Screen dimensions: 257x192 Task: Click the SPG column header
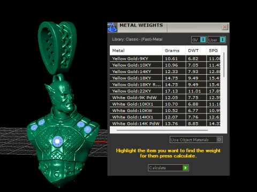(213, 51)
